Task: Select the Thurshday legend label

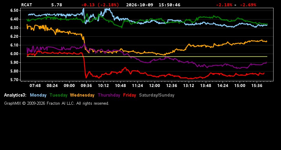Action: tap(109, 95)
